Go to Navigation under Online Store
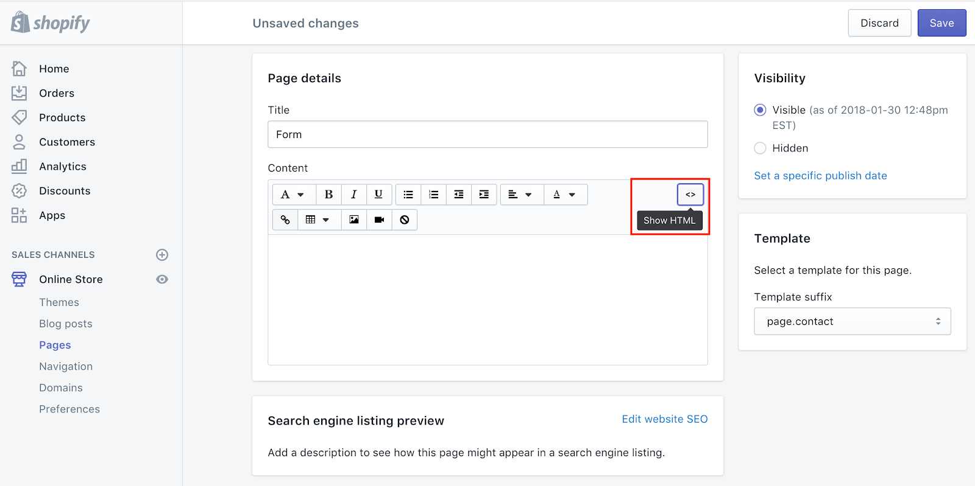The width and height of the screenshot is (975, 486). [x=66, y=366]
